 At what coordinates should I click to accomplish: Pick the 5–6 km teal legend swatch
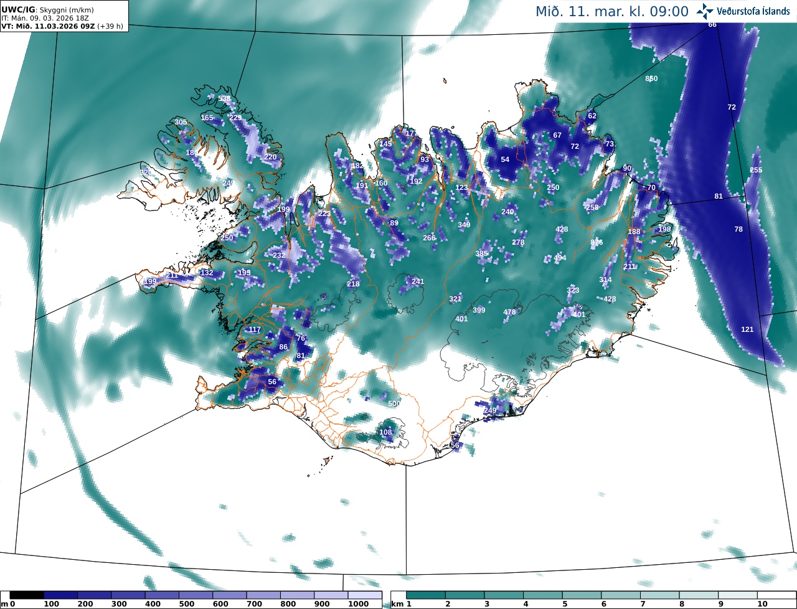[x=582, y=596]
